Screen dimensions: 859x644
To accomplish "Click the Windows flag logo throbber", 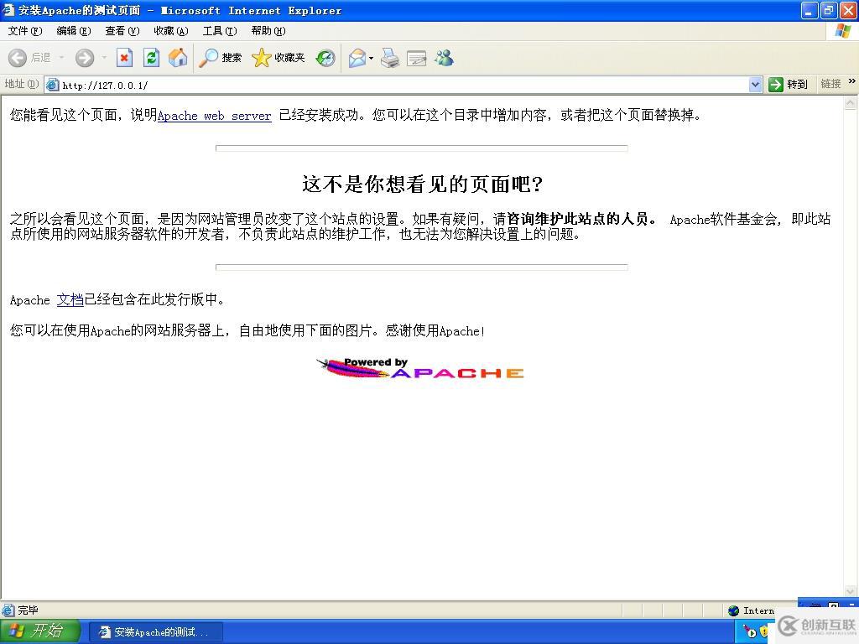I will [x=843, y=31].
